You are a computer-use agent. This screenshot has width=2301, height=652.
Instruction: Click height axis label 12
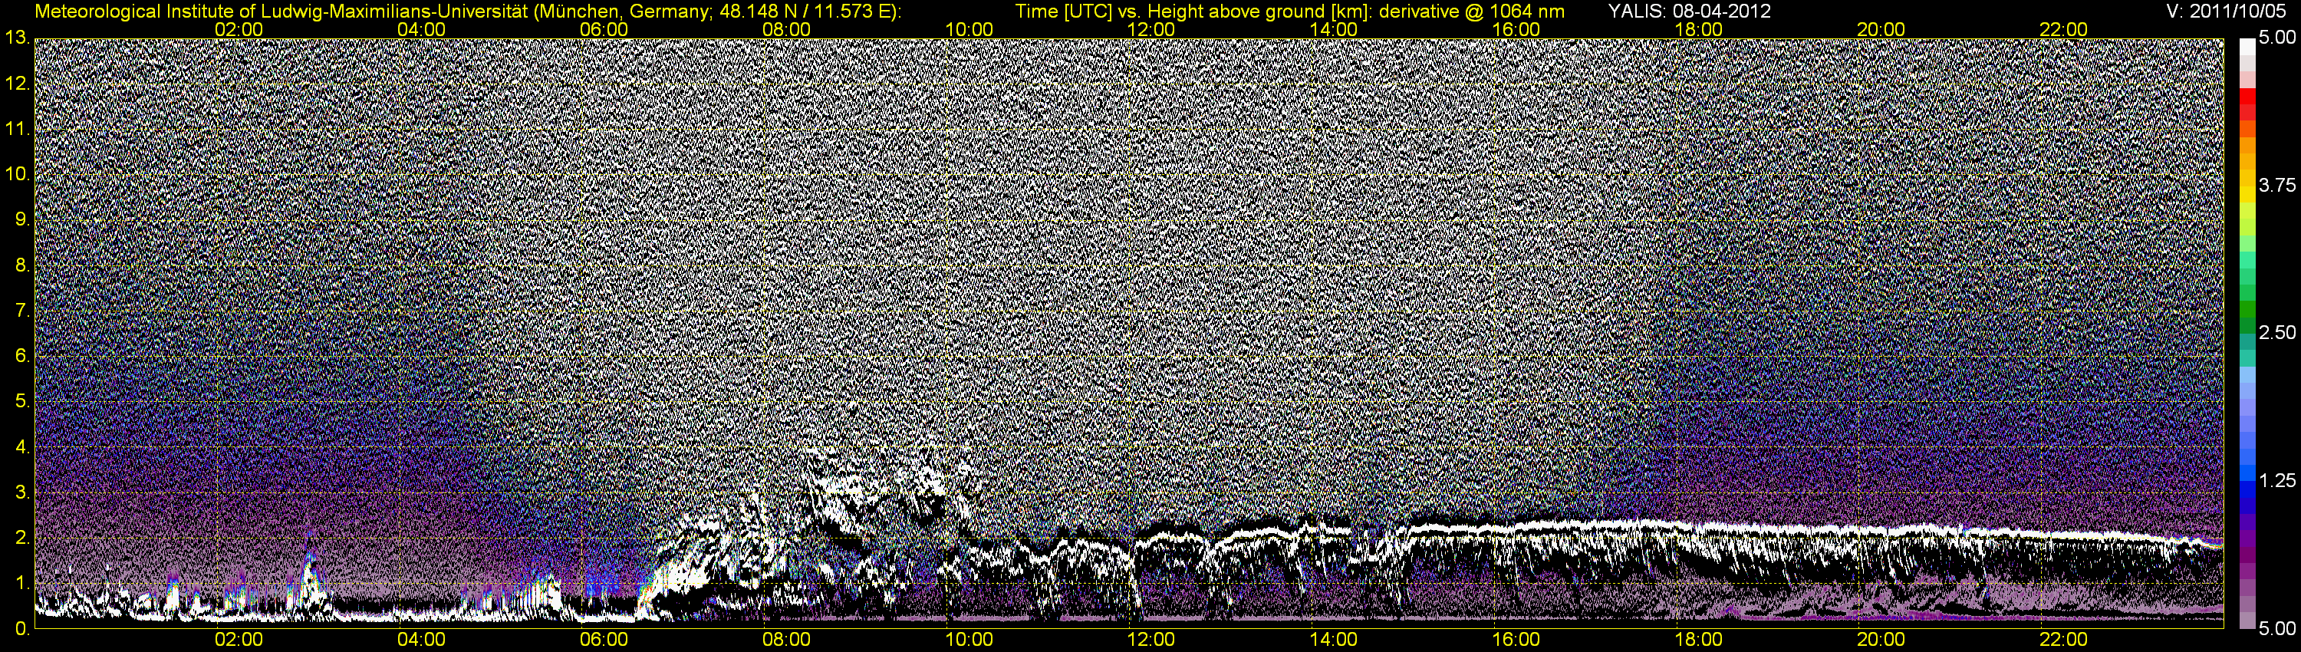[x=17, y=84]
